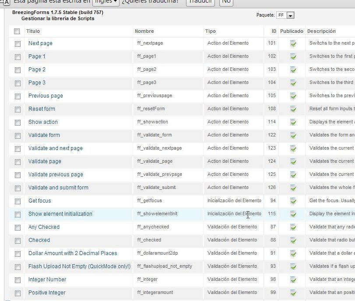This screenshot has width=355, height=301.
Task: Select ID cell 126
Action: 272,187
